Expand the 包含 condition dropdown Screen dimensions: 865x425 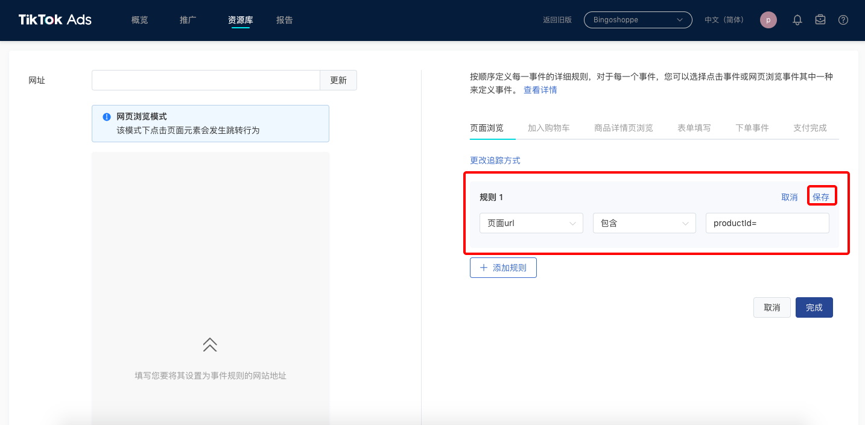click(x=644, y=223)
